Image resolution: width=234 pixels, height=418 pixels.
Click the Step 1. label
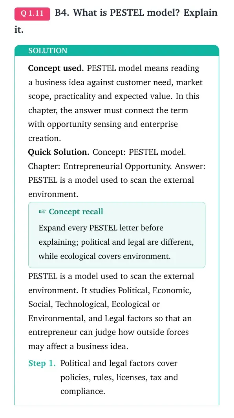click(x=42, y=363)
